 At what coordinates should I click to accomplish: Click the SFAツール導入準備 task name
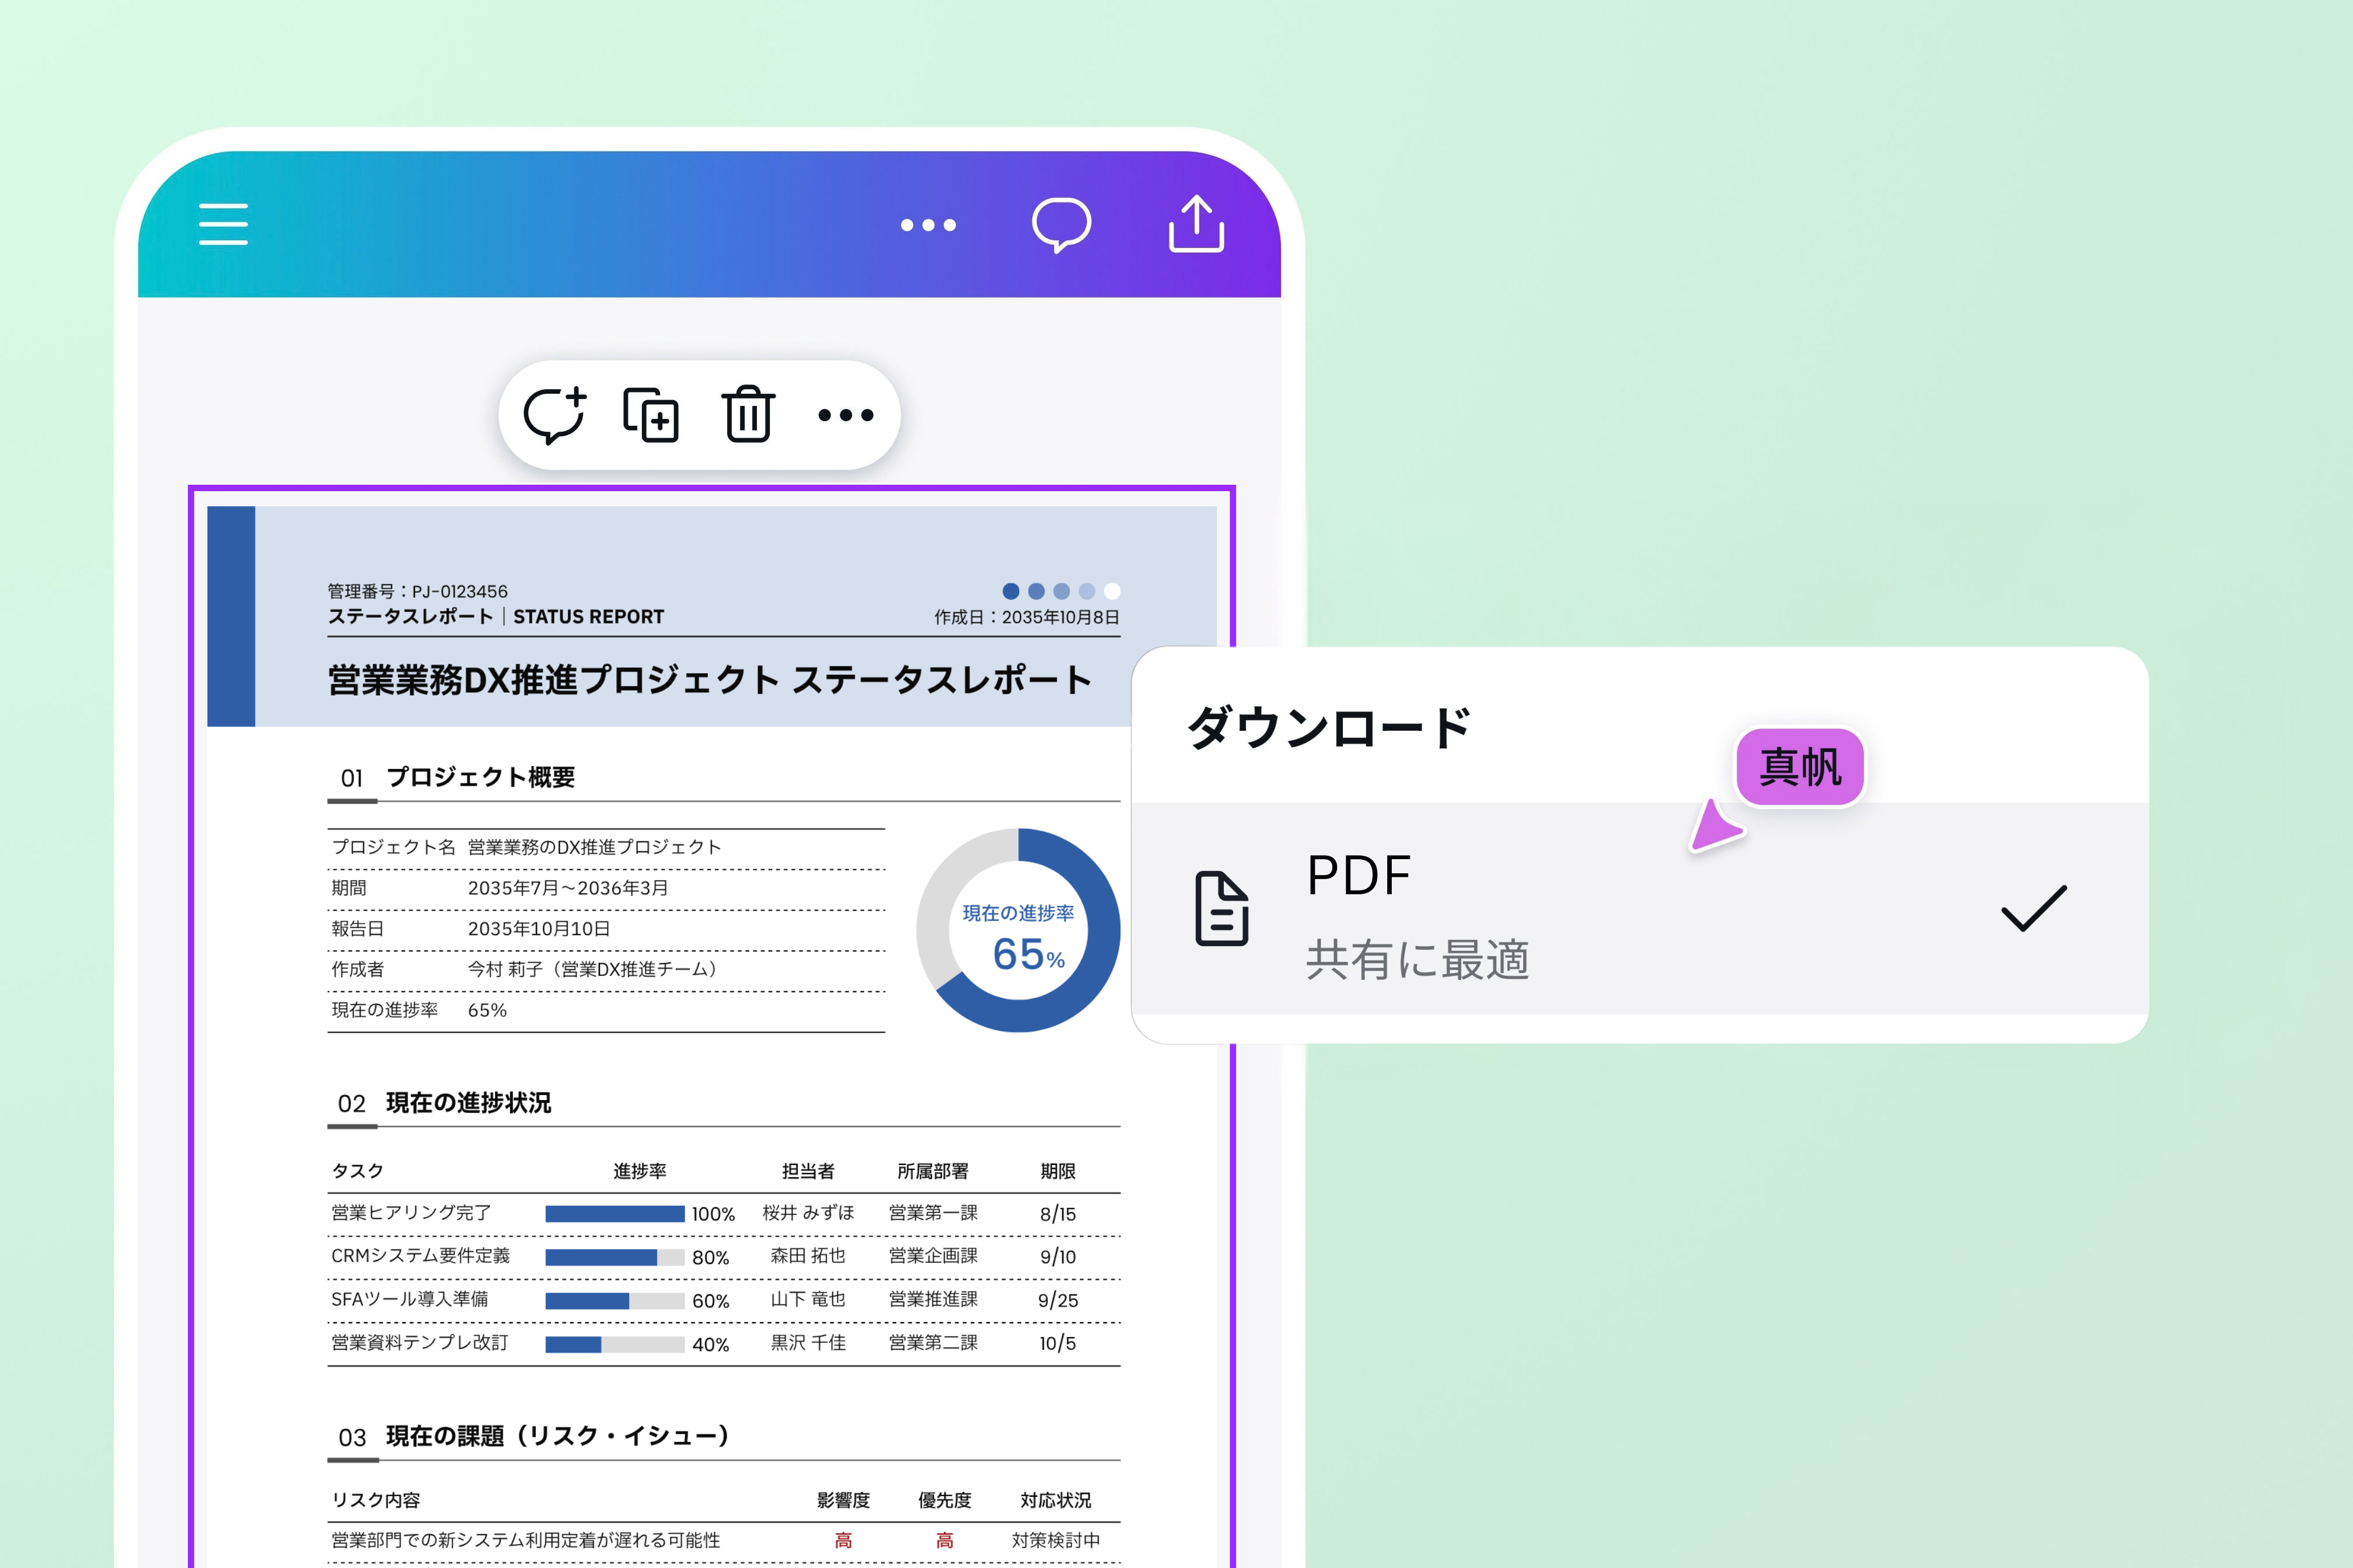point(410,1299)
